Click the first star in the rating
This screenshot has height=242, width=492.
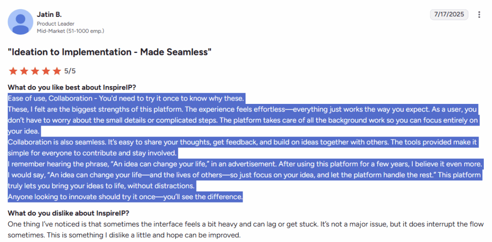[x=13, y=71]
